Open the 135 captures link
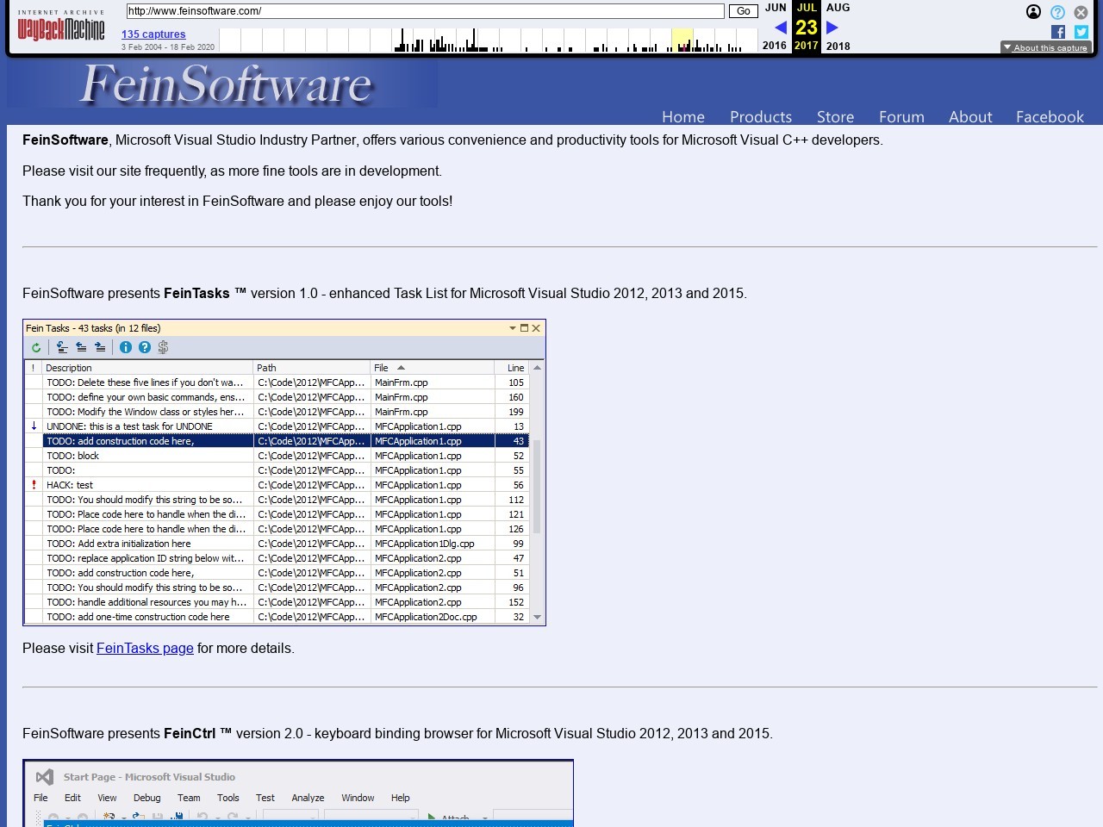 pyautogui.click(x=153, y=34)
